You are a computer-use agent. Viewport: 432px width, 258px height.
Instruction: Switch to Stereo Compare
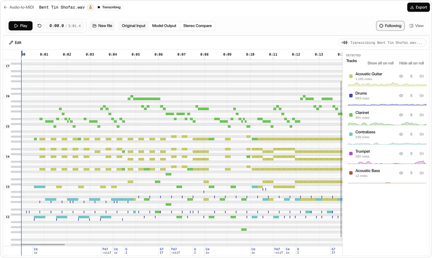point(197,26)
